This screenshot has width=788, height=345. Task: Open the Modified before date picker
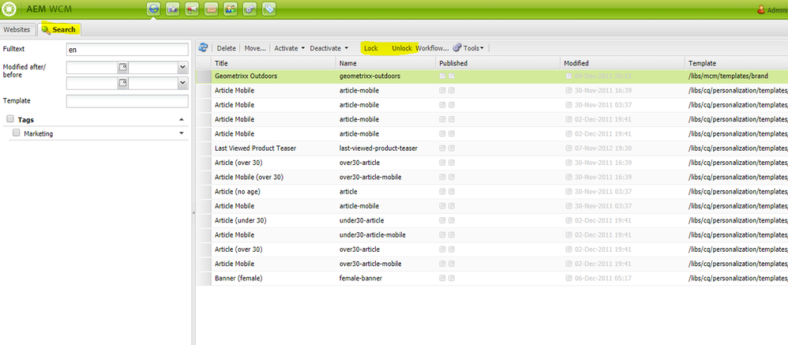pos(122,84)
